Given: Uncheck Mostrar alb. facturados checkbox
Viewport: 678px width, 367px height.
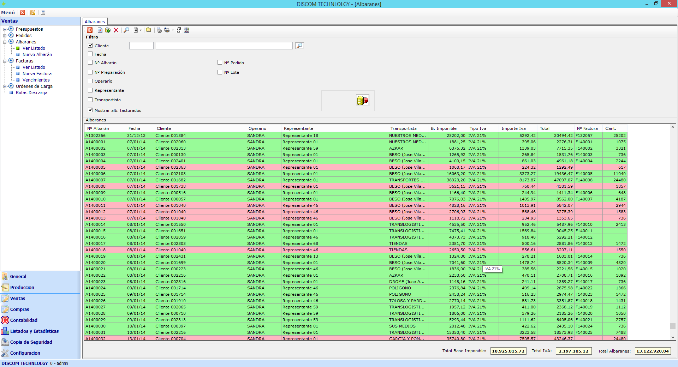Looking at the screenshot, I should pos(90,110).
